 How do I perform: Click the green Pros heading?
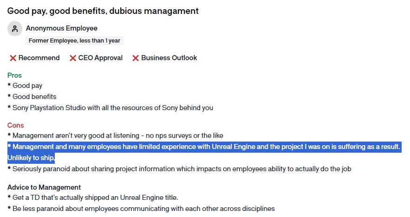14,75
